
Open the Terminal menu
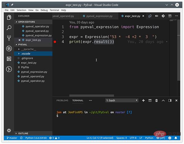coord(54,10)
